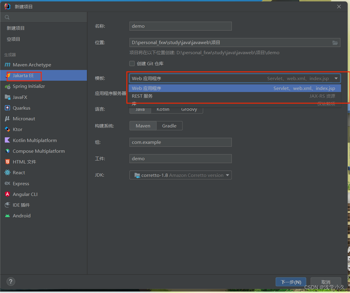Click the IntelliJ logo in title bar
Screen dimensions: 350x293
7,7
